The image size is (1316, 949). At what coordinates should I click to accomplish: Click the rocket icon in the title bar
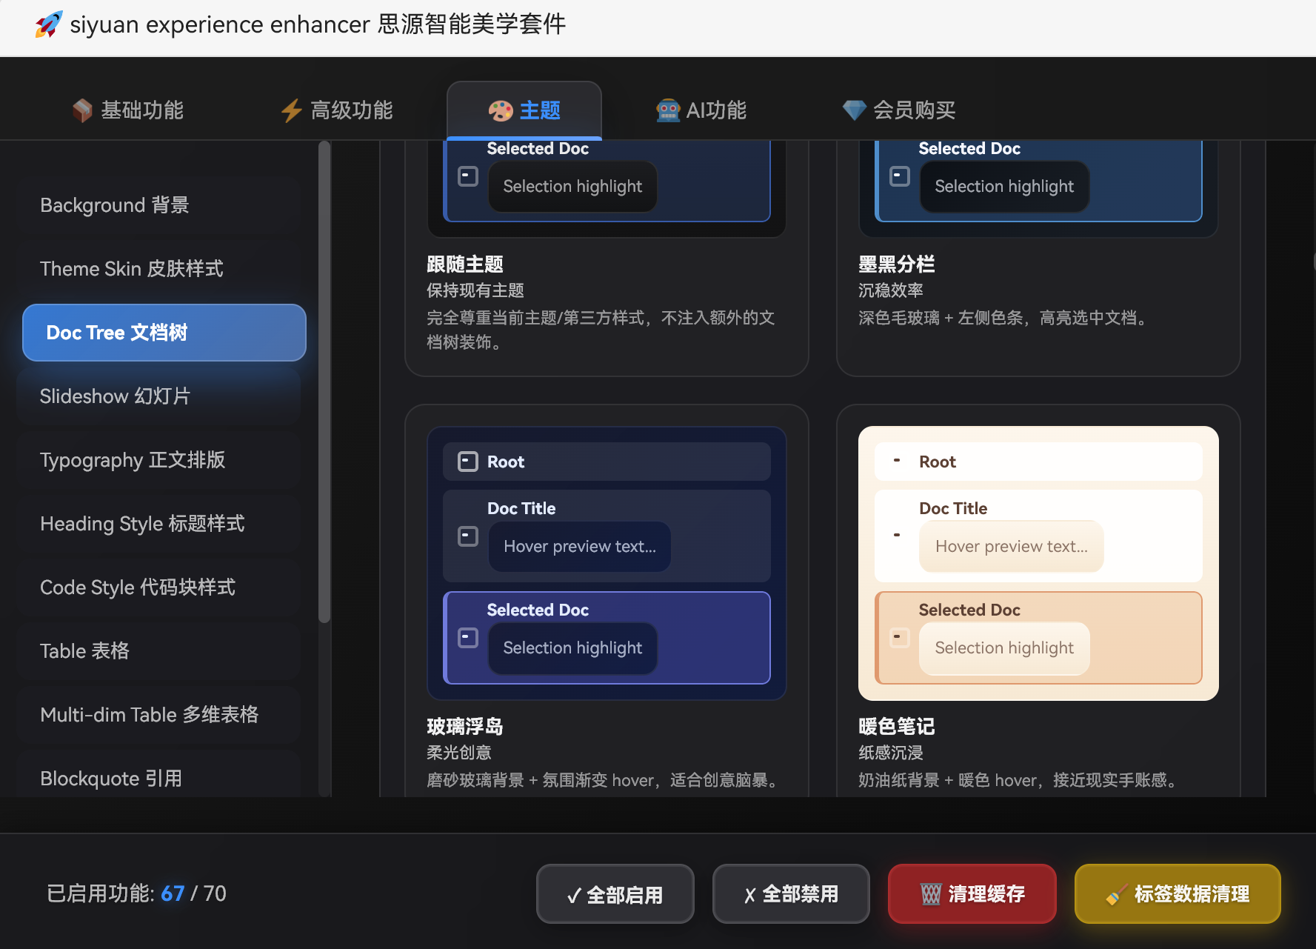49,24
